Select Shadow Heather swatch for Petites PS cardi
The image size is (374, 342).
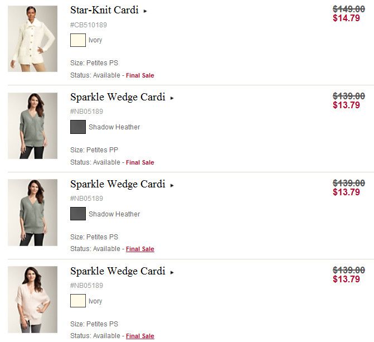pos(78,214)
